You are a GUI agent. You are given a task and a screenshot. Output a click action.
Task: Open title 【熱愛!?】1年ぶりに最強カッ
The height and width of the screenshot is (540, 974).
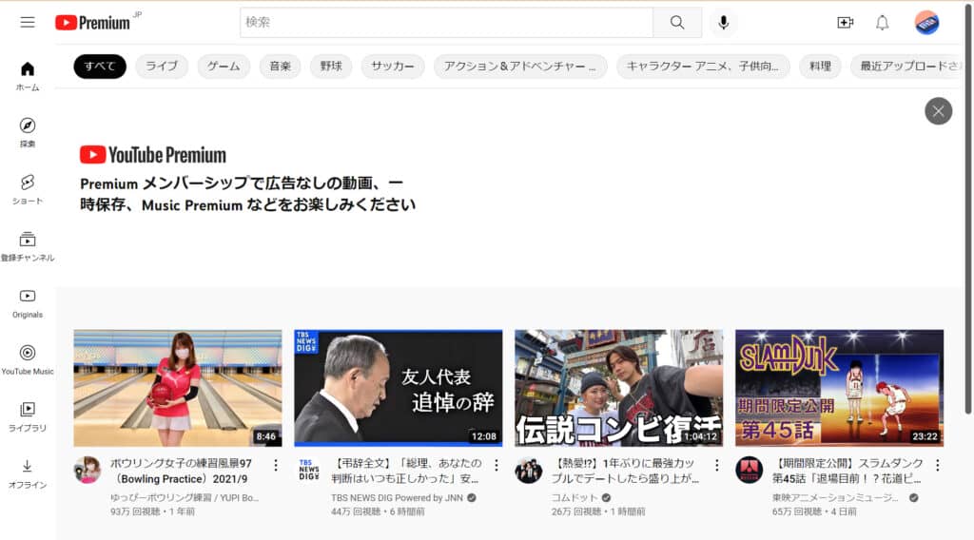click(x=625, y=472)
